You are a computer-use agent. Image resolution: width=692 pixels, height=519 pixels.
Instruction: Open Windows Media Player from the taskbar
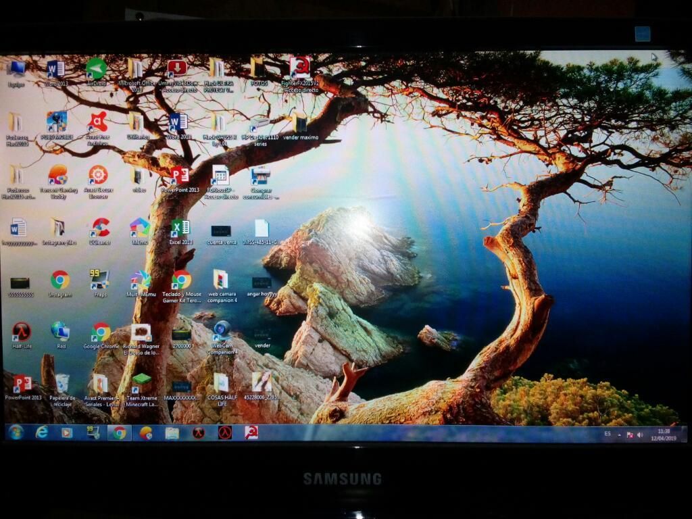67,433
